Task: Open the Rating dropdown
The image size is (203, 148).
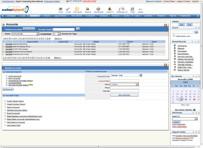Action: pyautogui.click(x=124, y=84)
